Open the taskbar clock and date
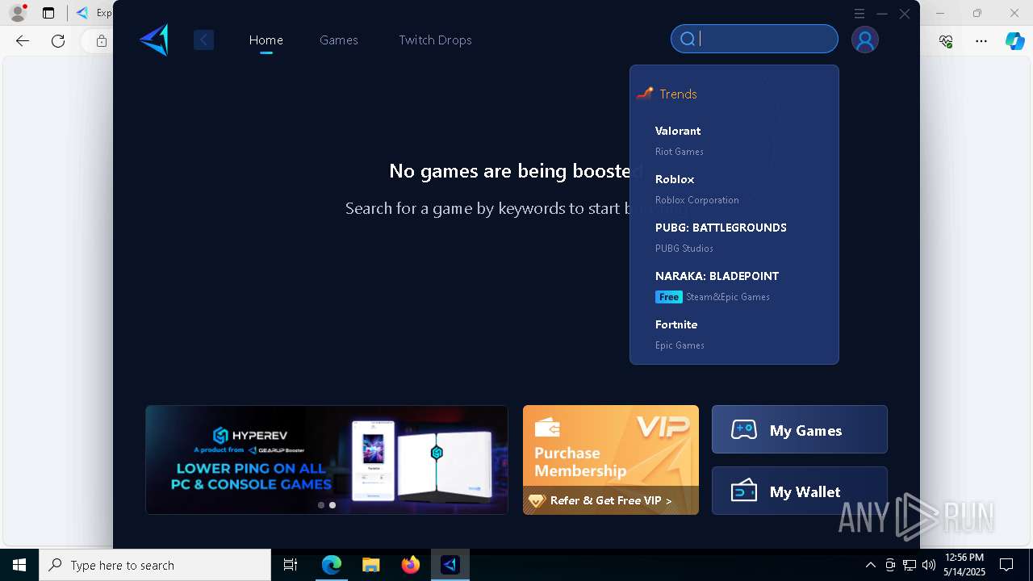The width and height of the screenshot is (1033, 581). (964, 565)
